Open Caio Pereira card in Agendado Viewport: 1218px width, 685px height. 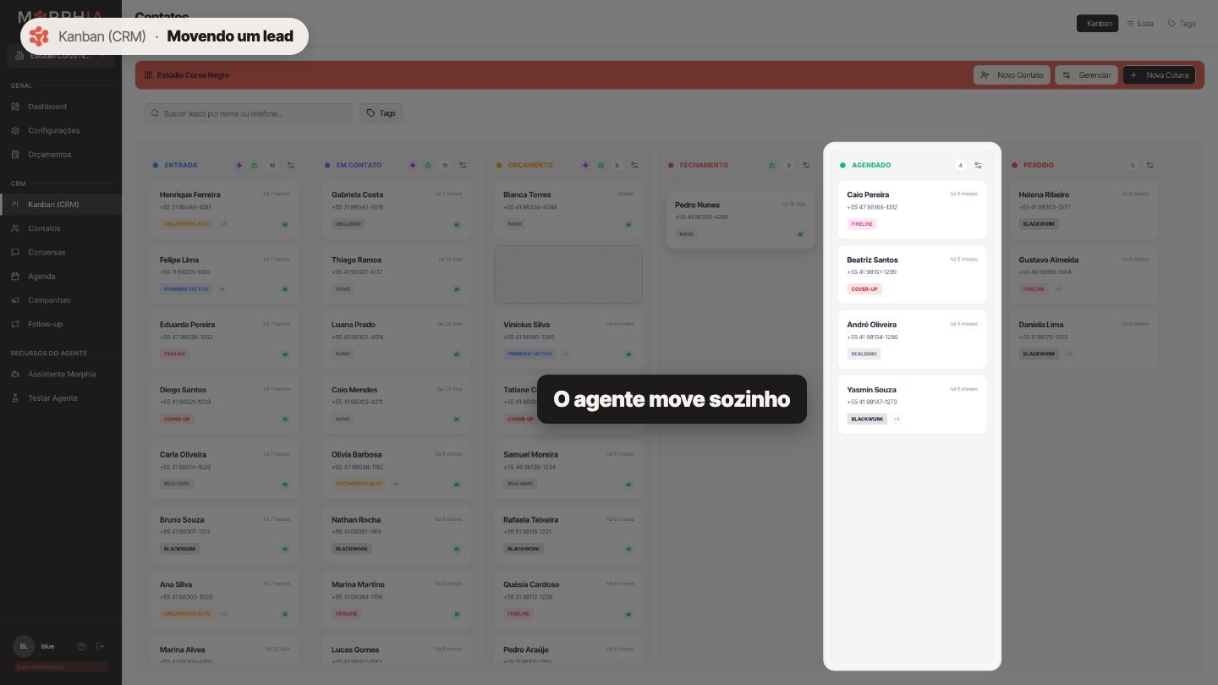point(913,210)
